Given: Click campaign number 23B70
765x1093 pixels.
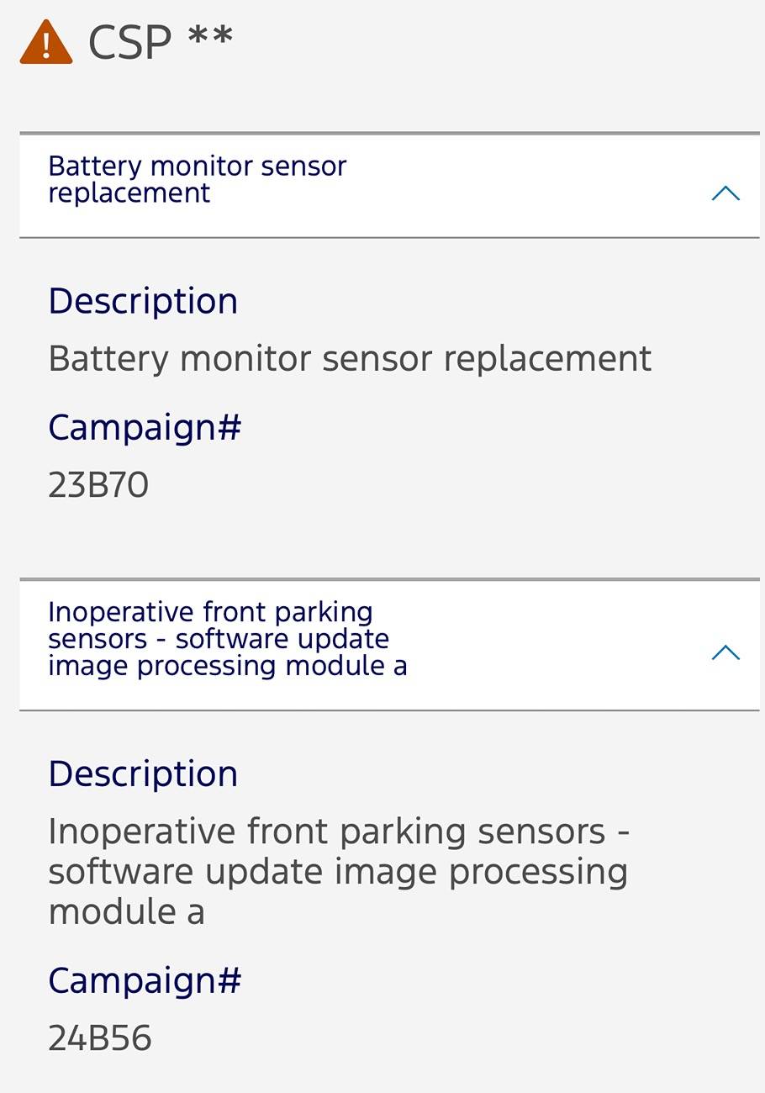Looking at the screenshot, I should [98, 485].
